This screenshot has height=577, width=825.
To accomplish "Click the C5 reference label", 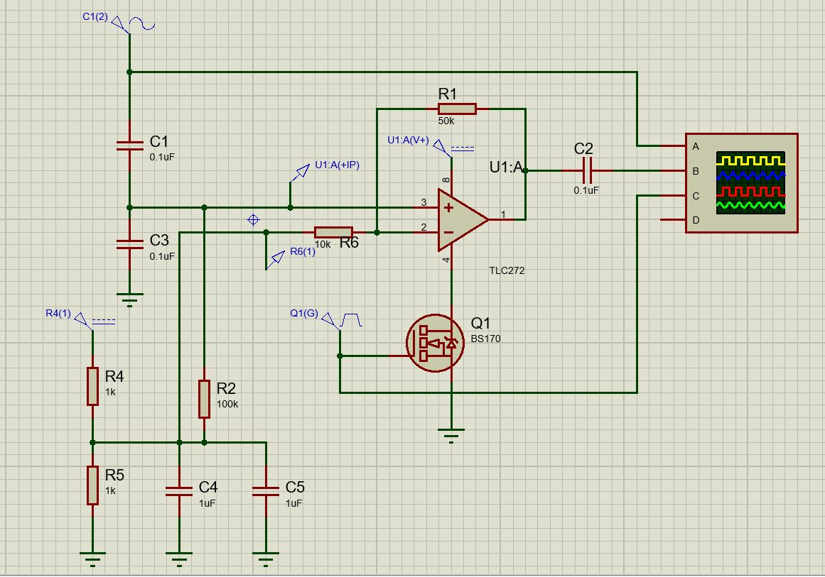I will click(x=295, y=487).
